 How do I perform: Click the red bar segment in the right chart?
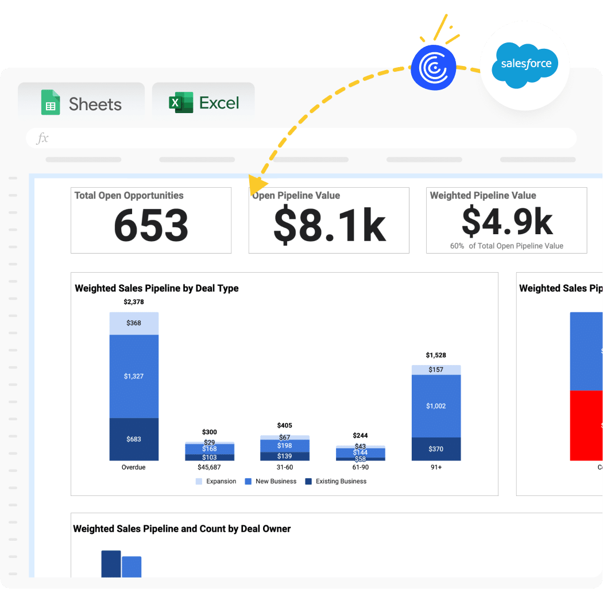coord(586,425)
